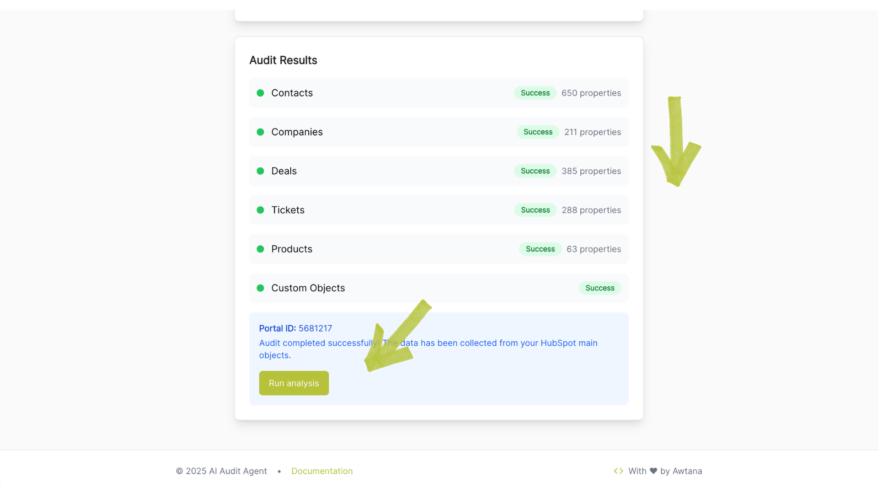The image size is (878, 494).
Task: Click the Audit Results heading
Action: pos(283,60)
